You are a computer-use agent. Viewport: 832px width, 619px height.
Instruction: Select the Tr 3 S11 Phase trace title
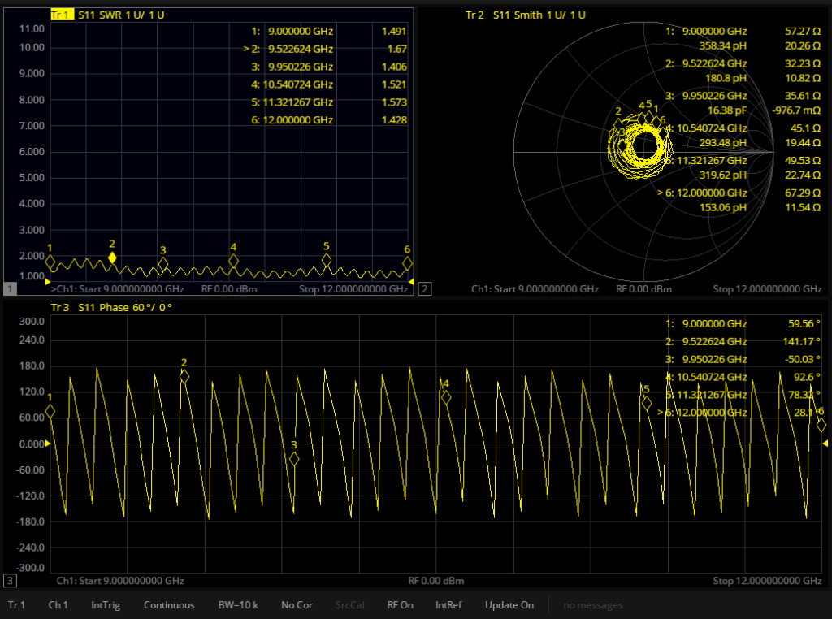click(111, 307)
